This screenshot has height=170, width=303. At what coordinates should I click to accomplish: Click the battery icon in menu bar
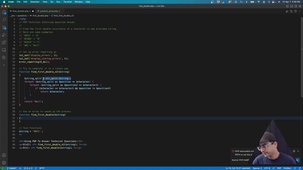pos(252,2)
